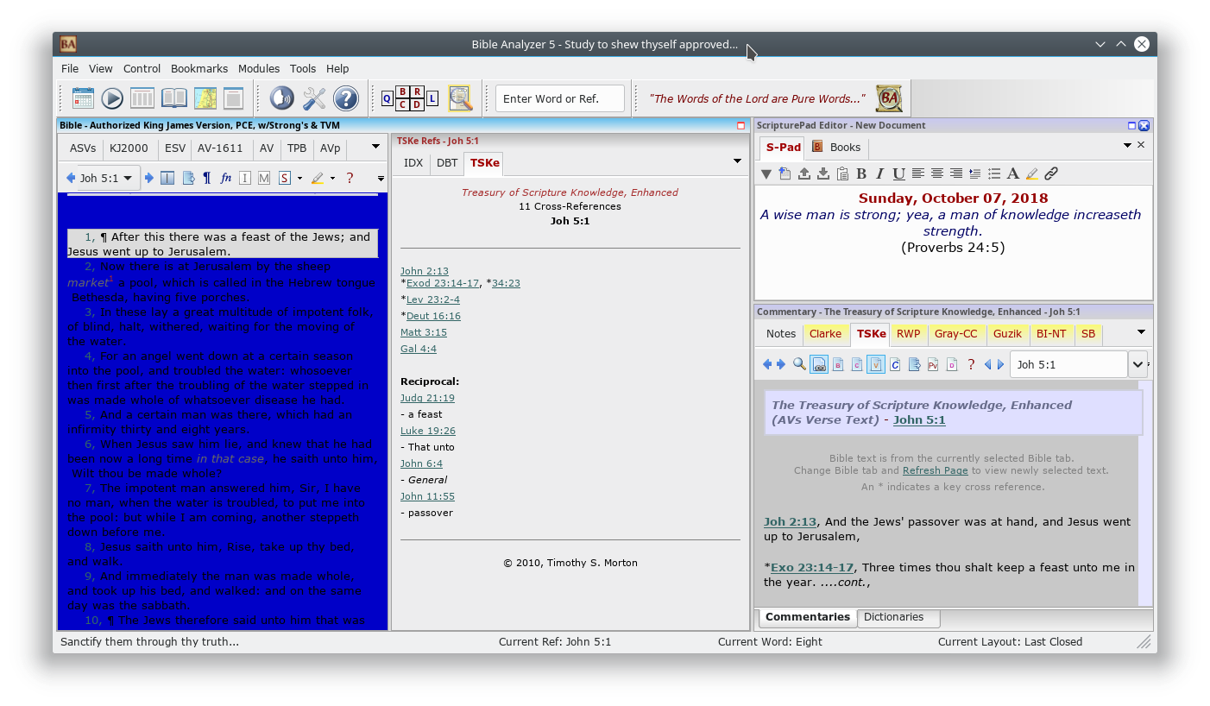Toggle bold formatting in ScripturePad
Image resolution: width=1210 pixels, height=706 pixels.
pyautogui.click(x=861, y=173)
